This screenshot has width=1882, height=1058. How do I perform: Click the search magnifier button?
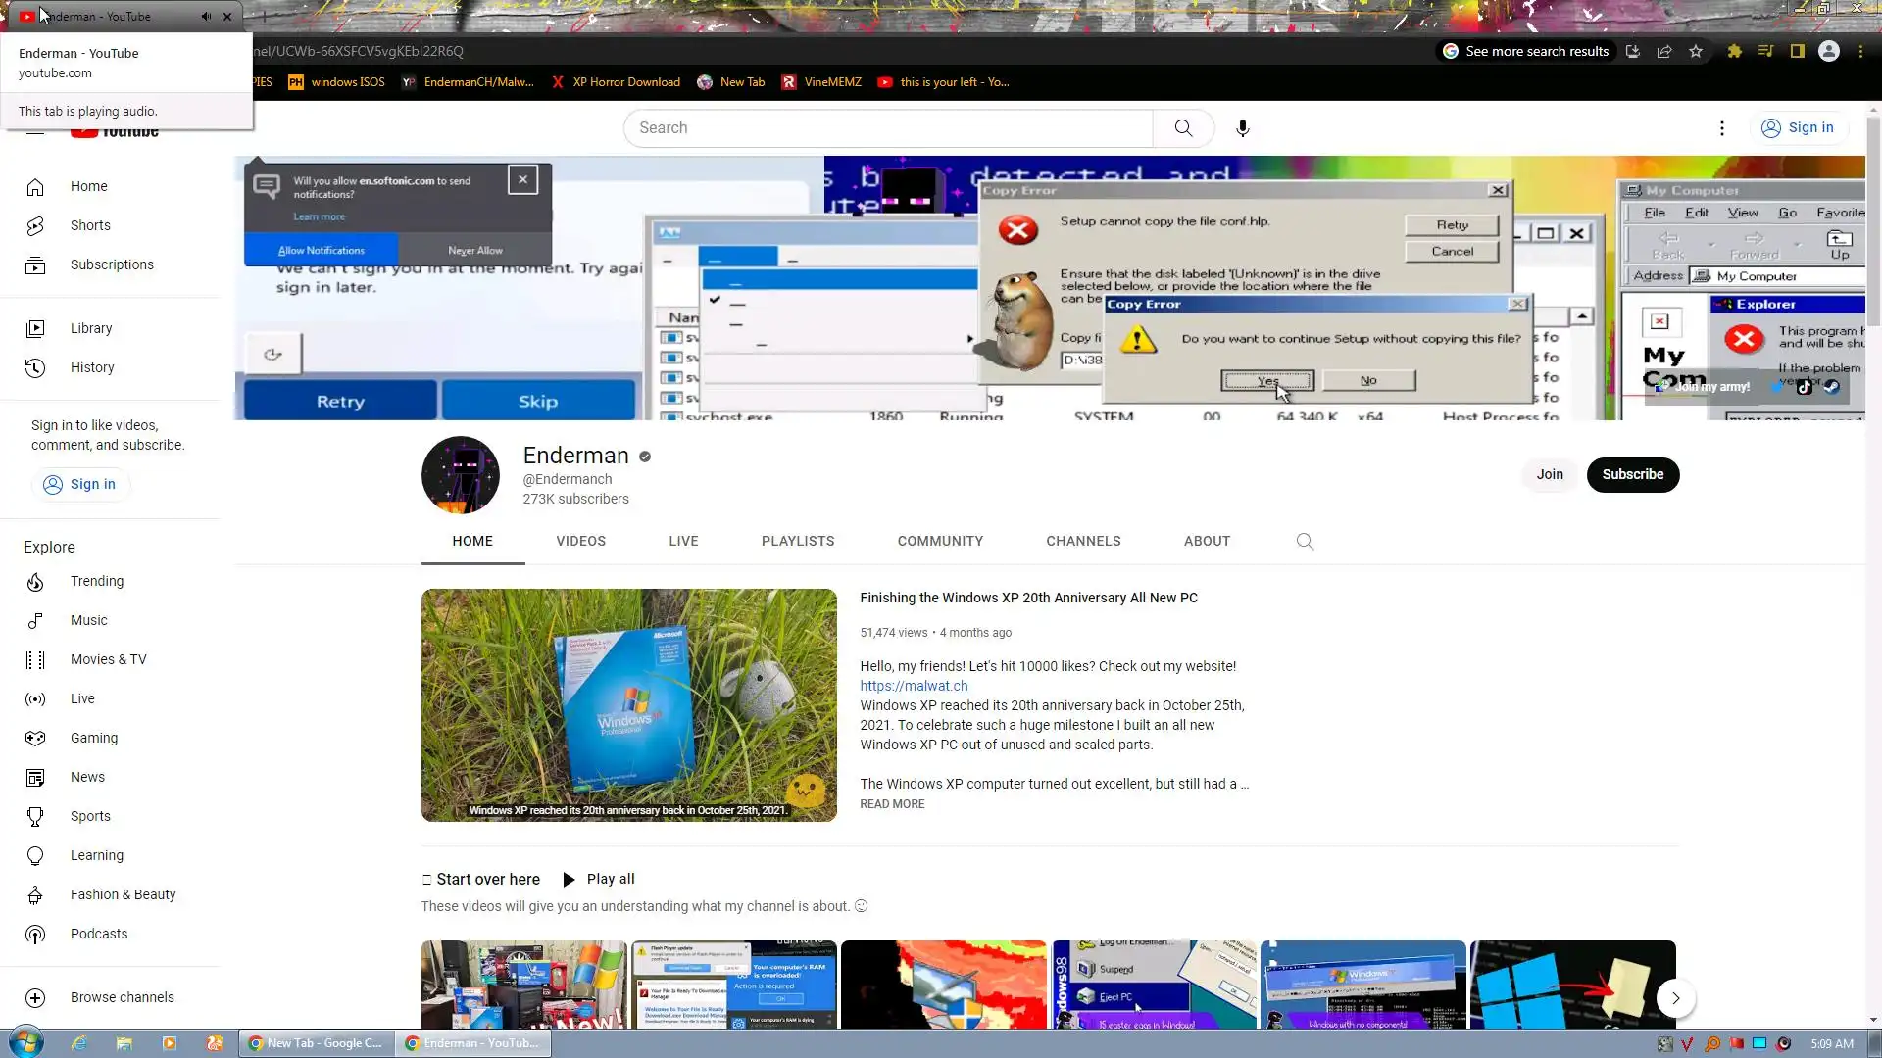tap(1183, 128)
